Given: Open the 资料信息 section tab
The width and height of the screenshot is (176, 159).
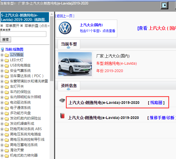Looking at the screenshot, I should point(69,86).
